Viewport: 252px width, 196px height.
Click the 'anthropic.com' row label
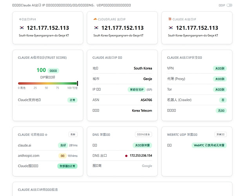tap(29, 156)
